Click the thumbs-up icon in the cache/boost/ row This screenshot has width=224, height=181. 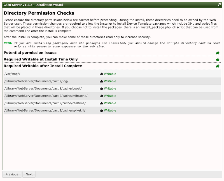101,88
